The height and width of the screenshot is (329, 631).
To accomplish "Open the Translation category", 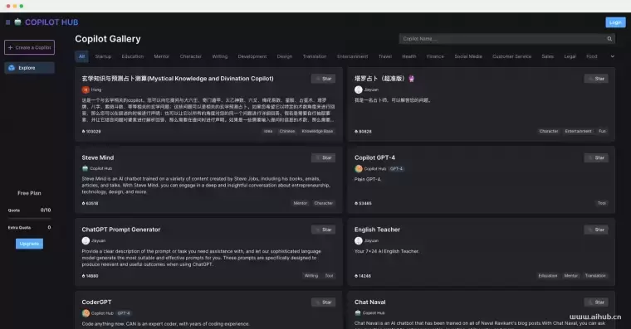I will click(315, 56).
